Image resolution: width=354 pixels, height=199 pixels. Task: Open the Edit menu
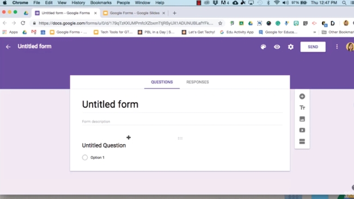[x=49, y=3]
